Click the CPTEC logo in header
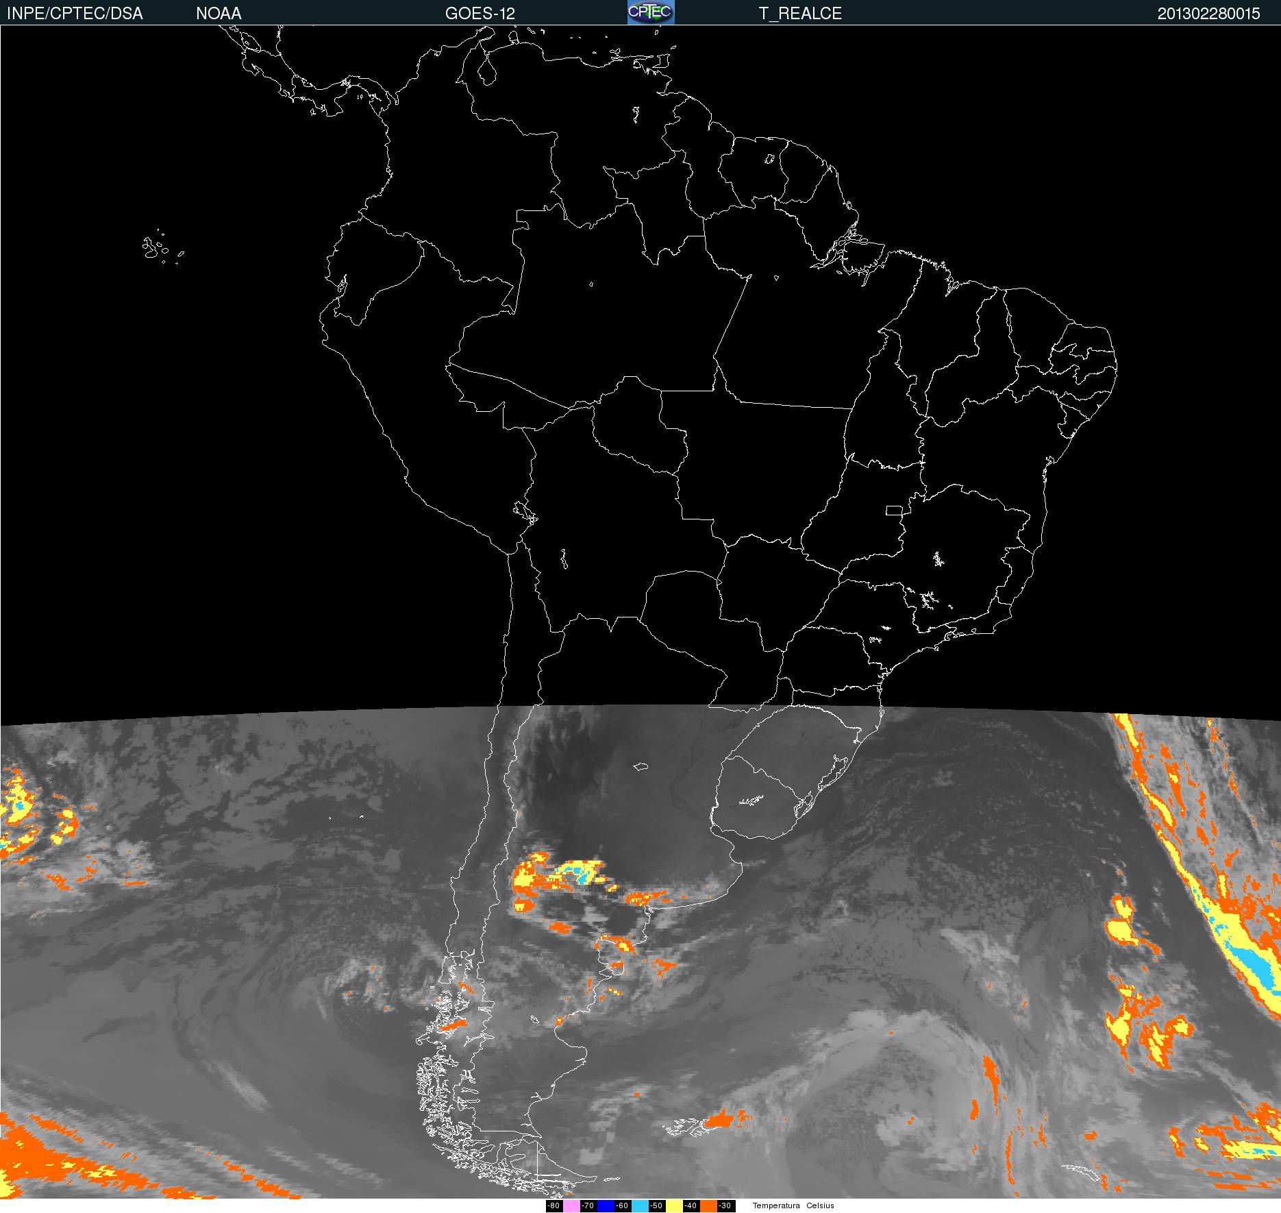This screenshot has width=1281, height=1213. [651, 12]
